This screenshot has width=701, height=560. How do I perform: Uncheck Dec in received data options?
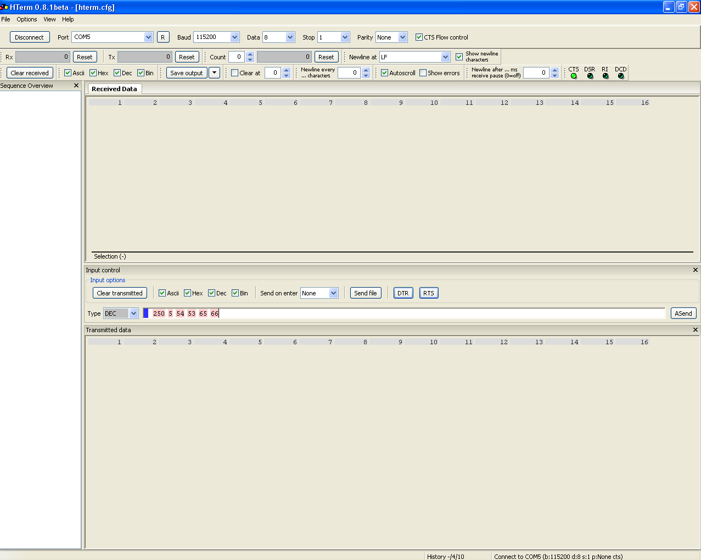[117, 73]
